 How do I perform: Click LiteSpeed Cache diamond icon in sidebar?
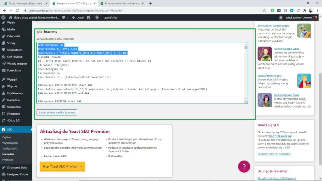[3, 174]
